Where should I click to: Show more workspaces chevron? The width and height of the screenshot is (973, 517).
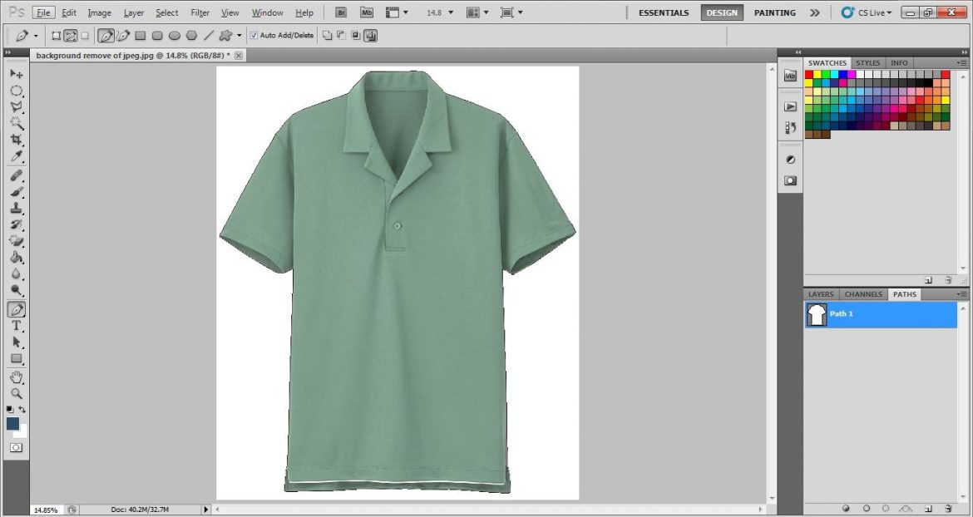tap(815, 12)
